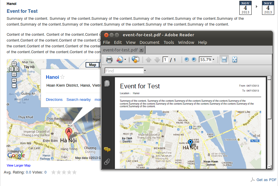Viewport: 278px width, 186px height.
Task: Open the Help menu
Action: click(203, 42)
